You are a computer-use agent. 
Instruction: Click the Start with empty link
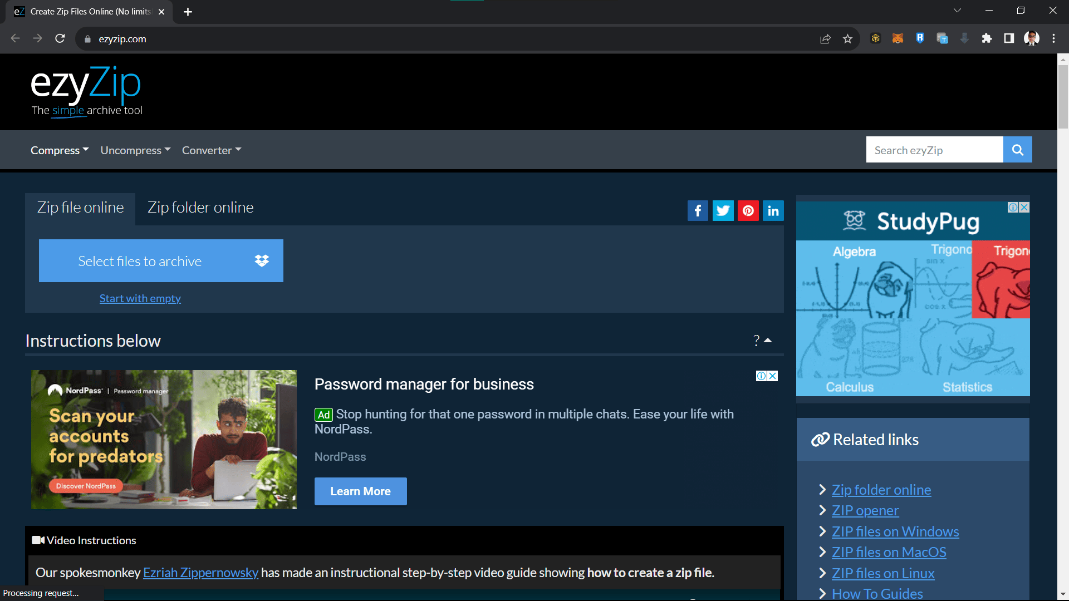(x=140, y=298)
